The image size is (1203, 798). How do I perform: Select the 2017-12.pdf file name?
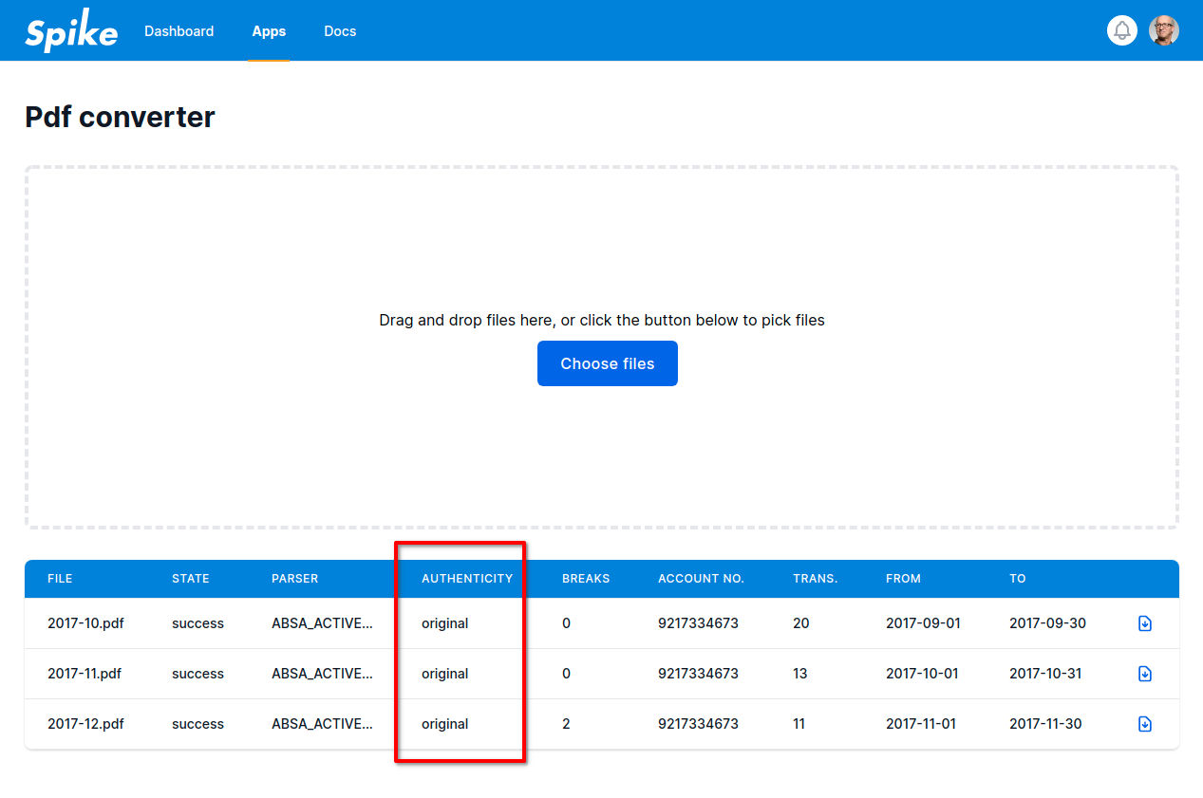85,724
